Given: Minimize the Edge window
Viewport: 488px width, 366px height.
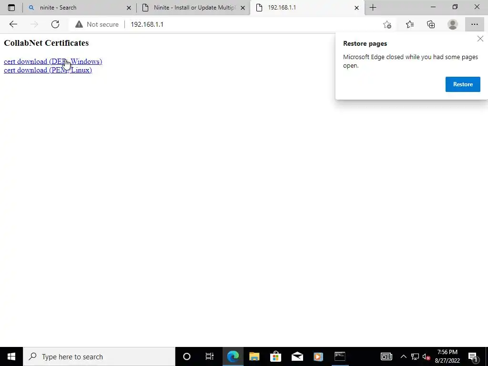Looking at the screenshot, I should tap(433, 7).
